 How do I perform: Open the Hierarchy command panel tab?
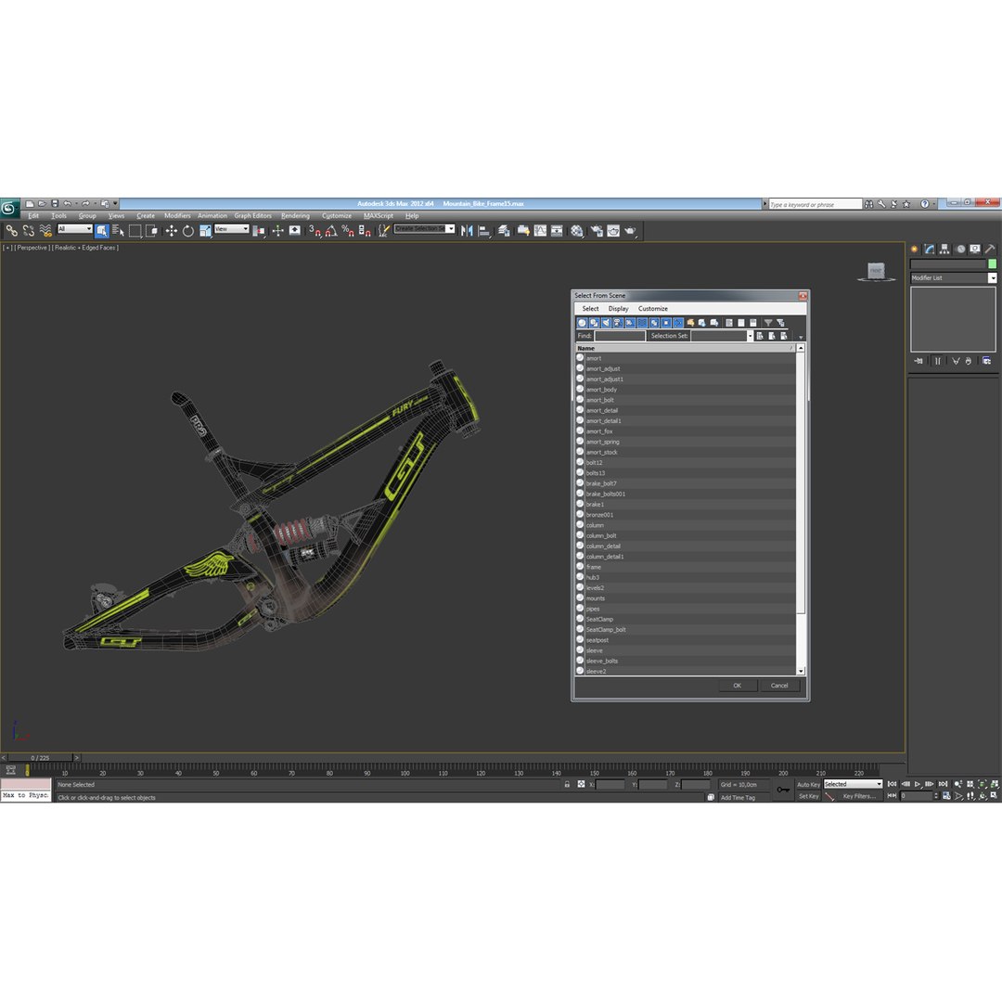944,250
